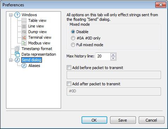Click the Windows question-mark icon
Viewport: 168px width, 129px height.
point(17,15)
